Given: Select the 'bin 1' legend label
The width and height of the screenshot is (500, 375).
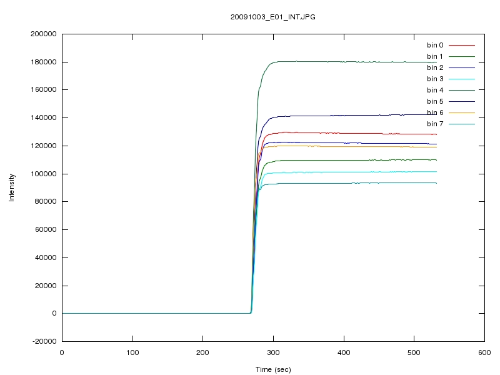Looking at the screenshot, I should tap(435, 56).
